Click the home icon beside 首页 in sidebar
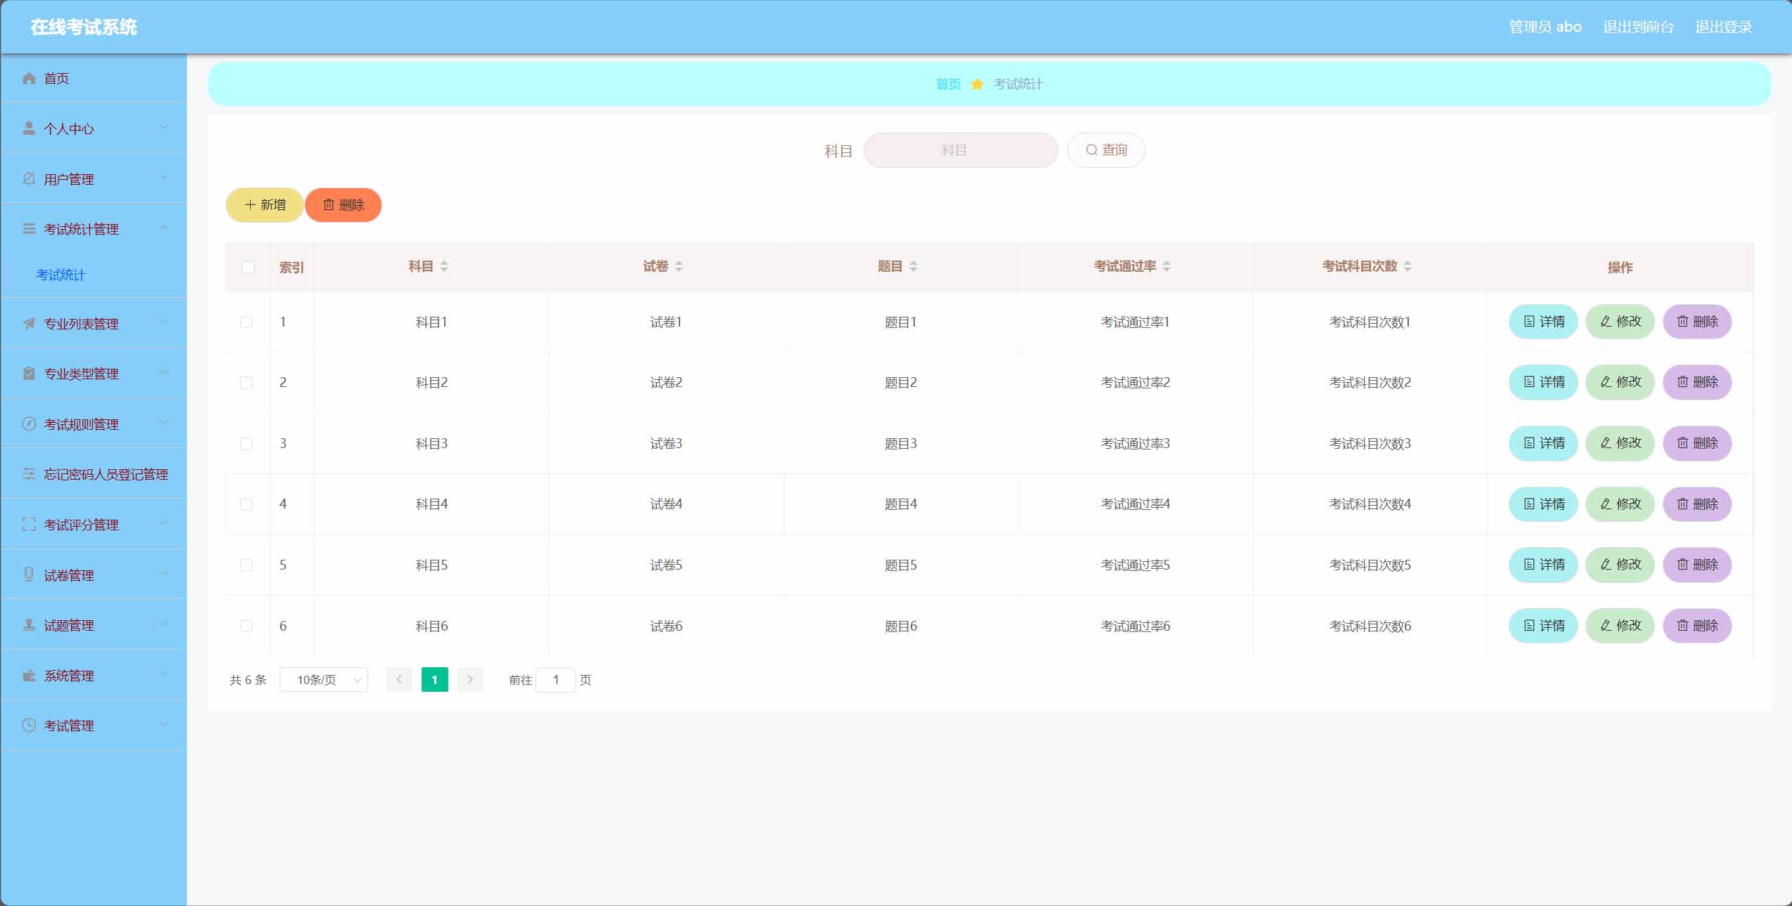 click(x=29, y=79)
